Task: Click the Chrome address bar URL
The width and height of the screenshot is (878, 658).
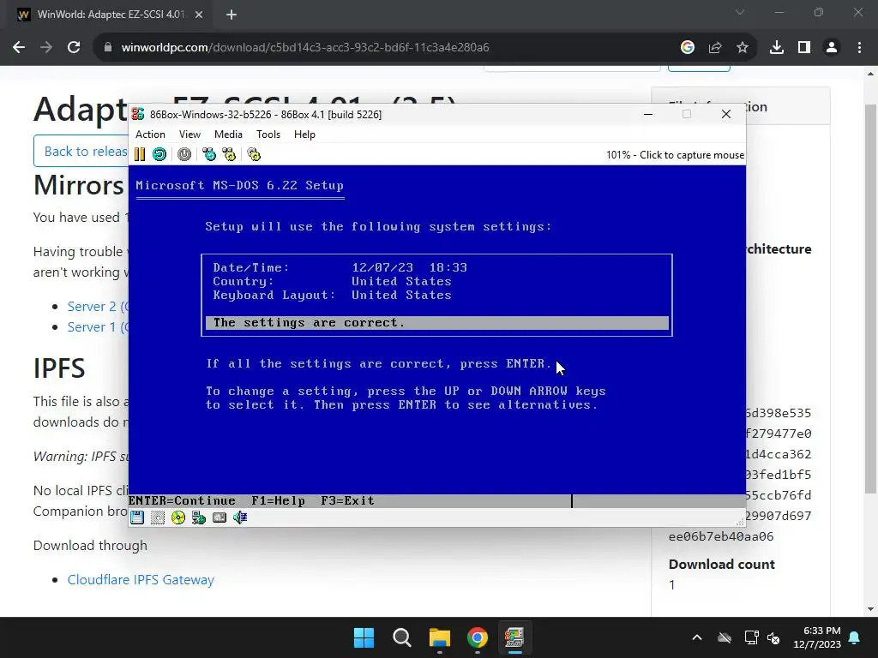Action: pyautogui.click(x=305, y=47)
